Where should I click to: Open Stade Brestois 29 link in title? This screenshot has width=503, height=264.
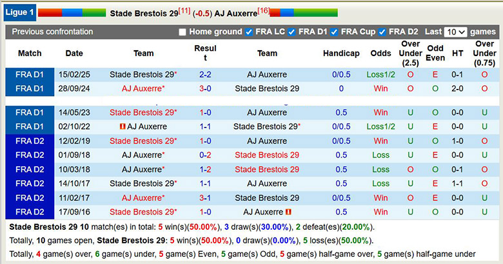(144, 13)
